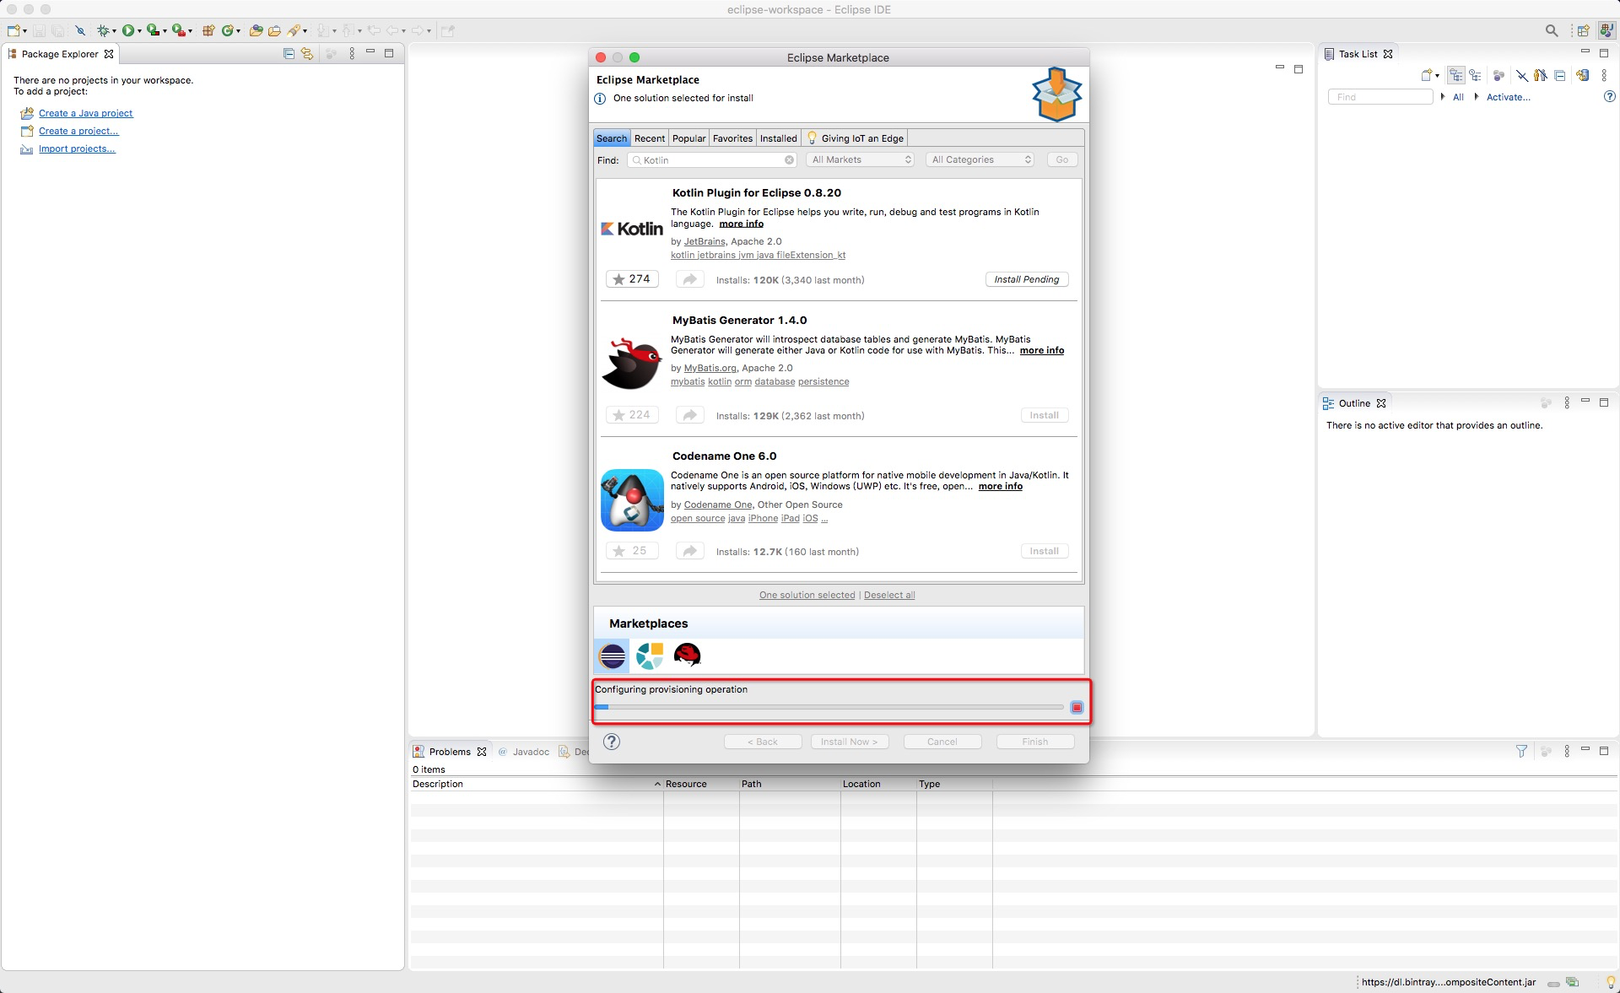
Task: Click share arrow for Kotlin Plugin
Action: (689, 279)
